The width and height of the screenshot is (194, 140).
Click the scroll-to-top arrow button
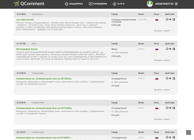[x=188, y=132]
